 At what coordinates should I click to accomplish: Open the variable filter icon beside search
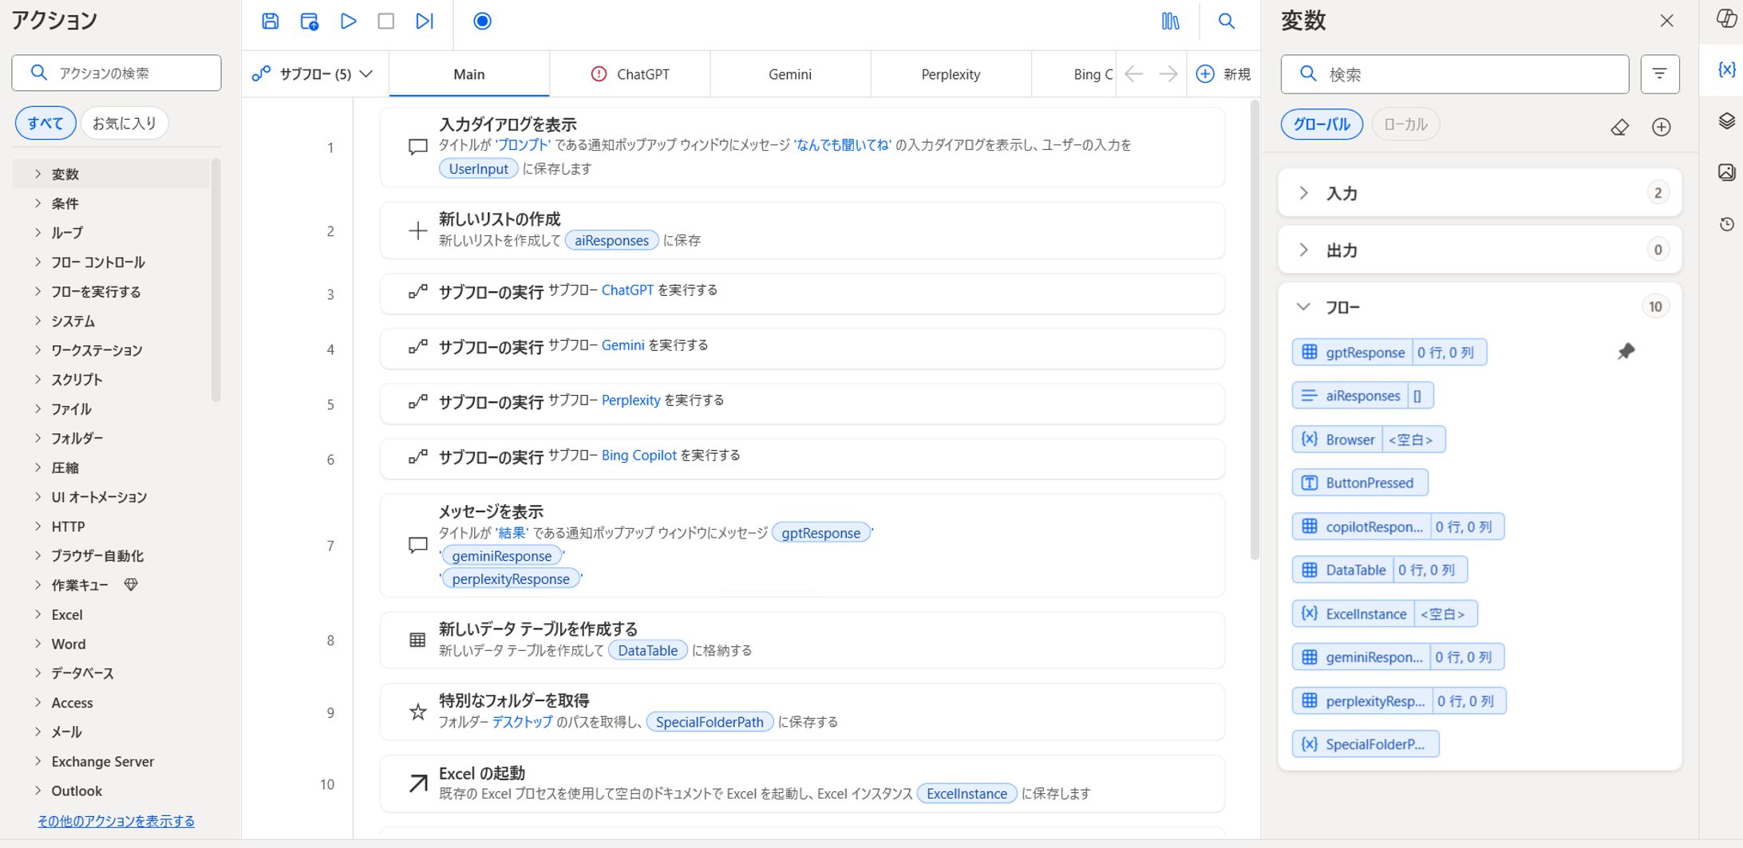tap(1660, 73)
